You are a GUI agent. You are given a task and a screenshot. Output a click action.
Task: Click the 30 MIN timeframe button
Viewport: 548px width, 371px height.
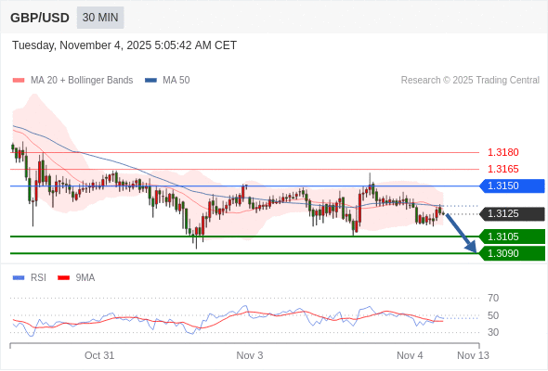(x=100, y=18)
